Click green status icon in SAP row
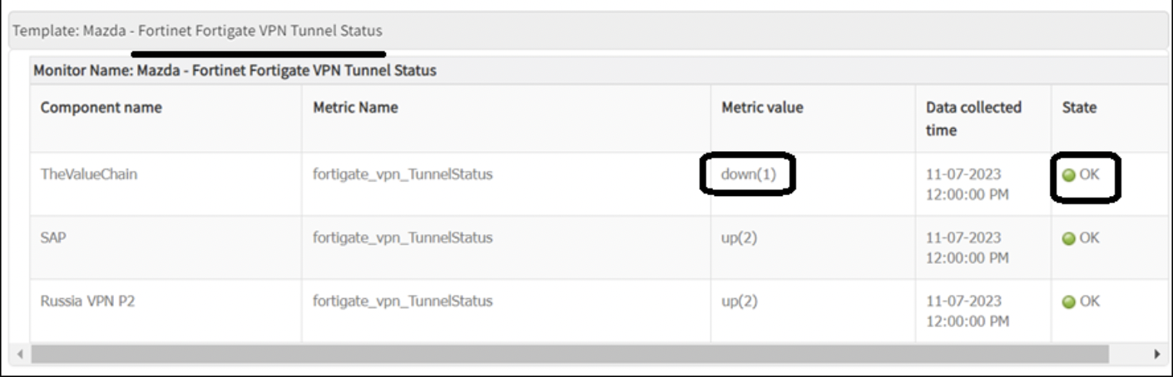This screenshot has height=377, width=1173. 1069,238
